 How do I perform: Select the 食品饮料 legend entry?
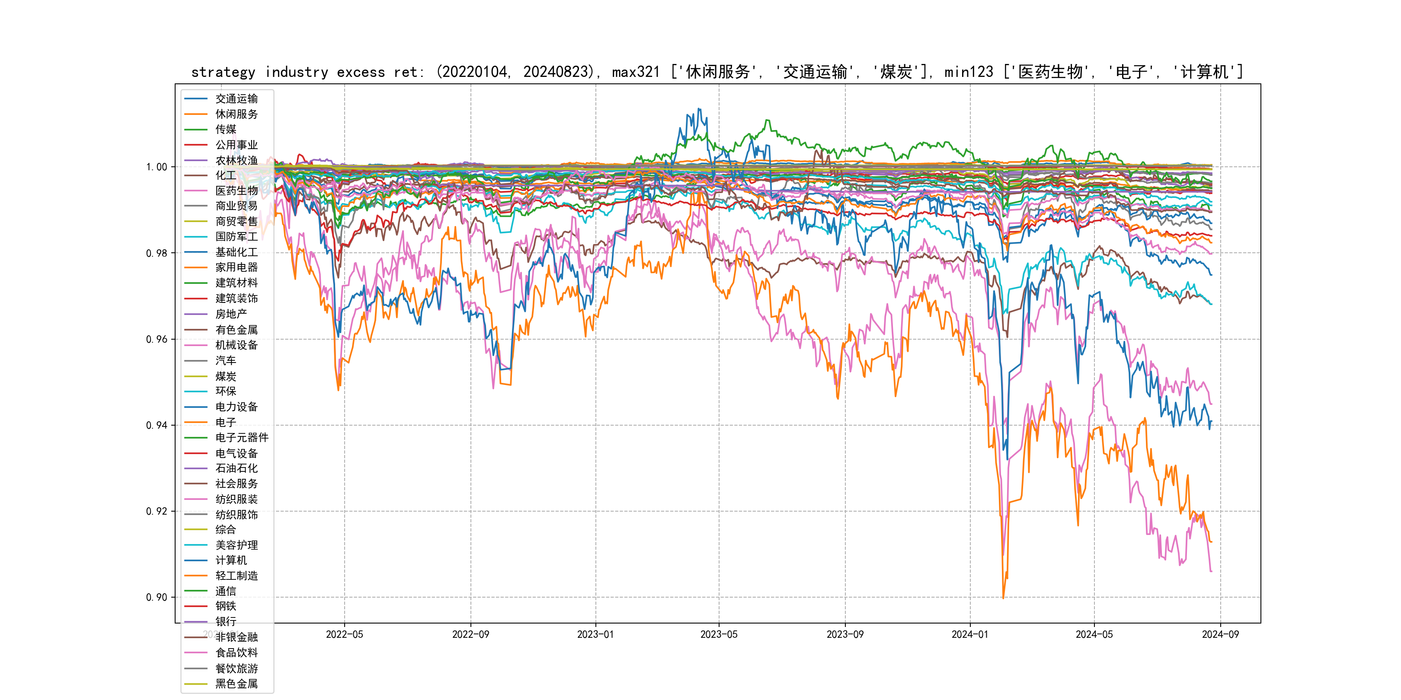point(236,653)
